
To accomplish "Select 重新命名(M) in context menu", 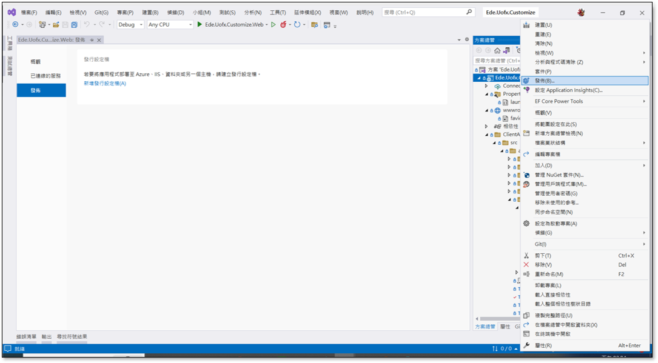I will pos(585,274).
